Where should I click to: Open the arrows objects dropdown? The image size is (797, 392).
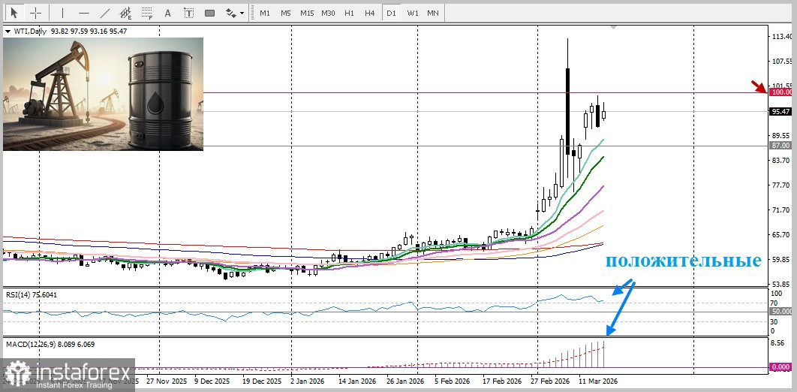pos(235,13)
